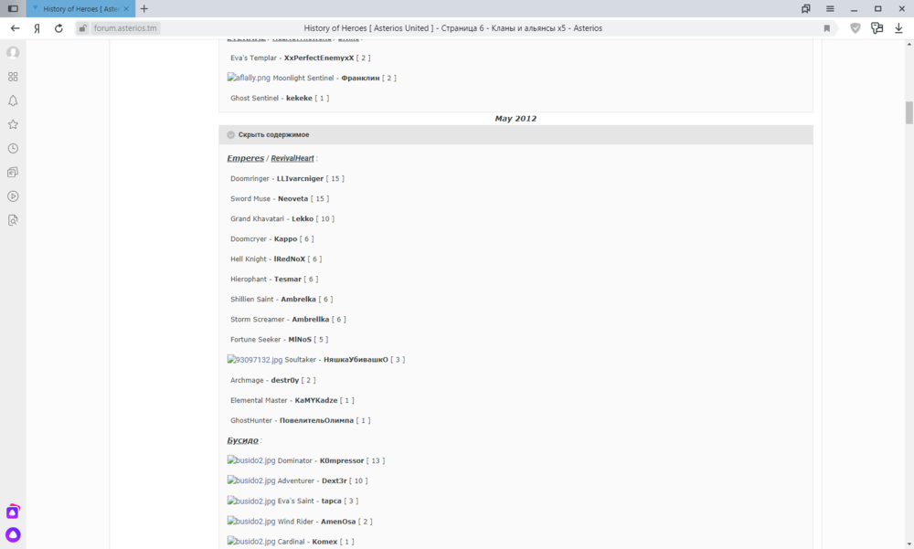
Task: Open the Бусидо clan link
Action: (x=242, y=440)
